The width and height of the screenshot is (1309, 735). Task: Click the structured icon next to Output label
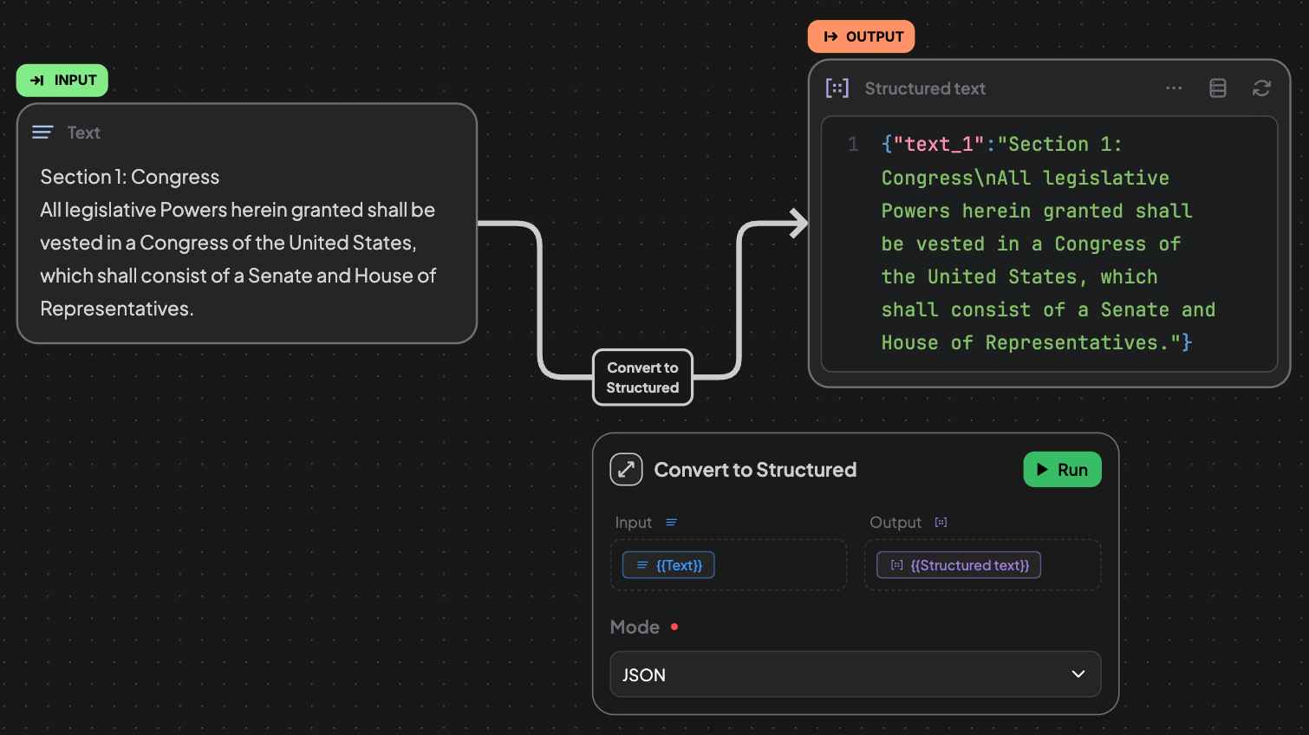click(941, 523)
